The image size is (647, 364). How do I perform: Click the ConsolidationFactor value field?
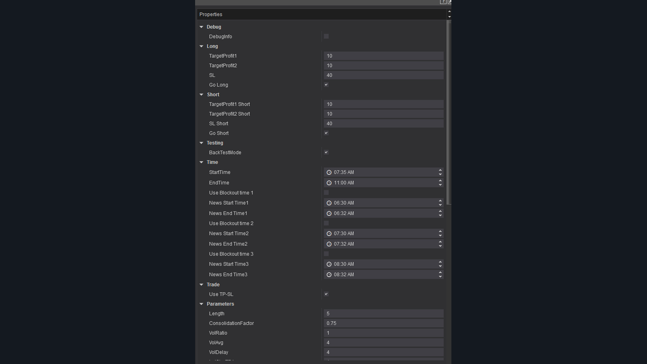(x=383, y=324)
